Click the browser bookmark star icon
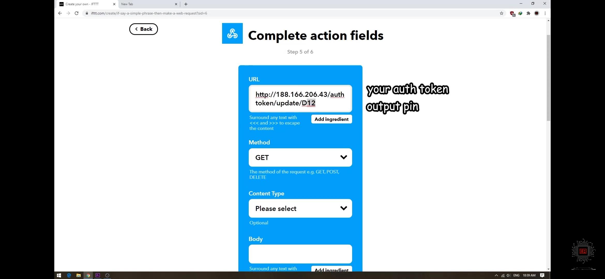605x279 pixels. coord(501,13)
